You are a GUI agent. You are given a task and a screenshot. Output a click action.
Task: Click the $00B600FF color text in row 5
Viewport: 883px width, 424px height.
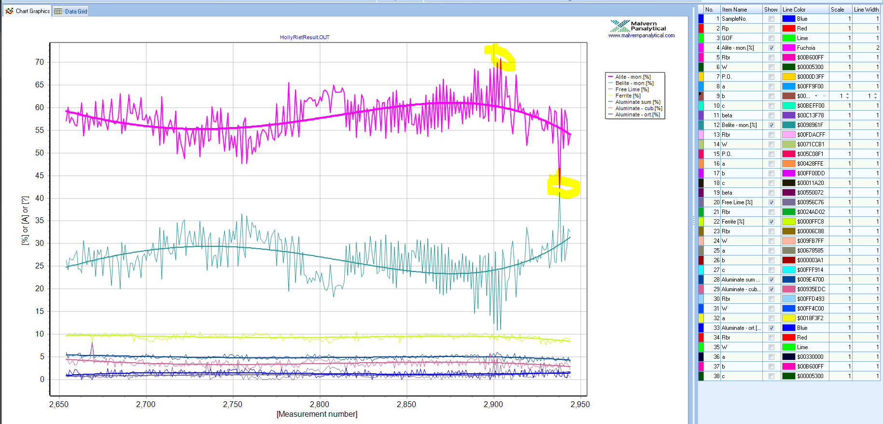(x=811, y=57)
